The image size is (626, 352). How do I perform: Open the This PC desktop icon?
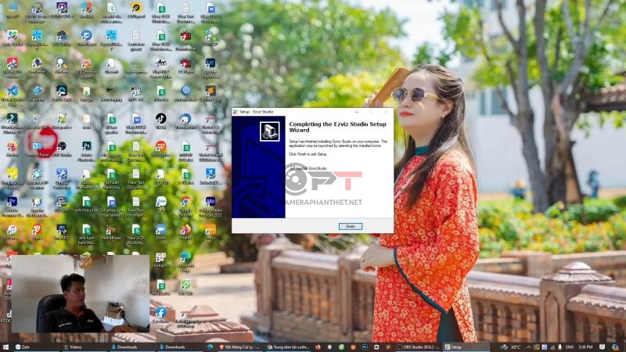click(12, 10)
